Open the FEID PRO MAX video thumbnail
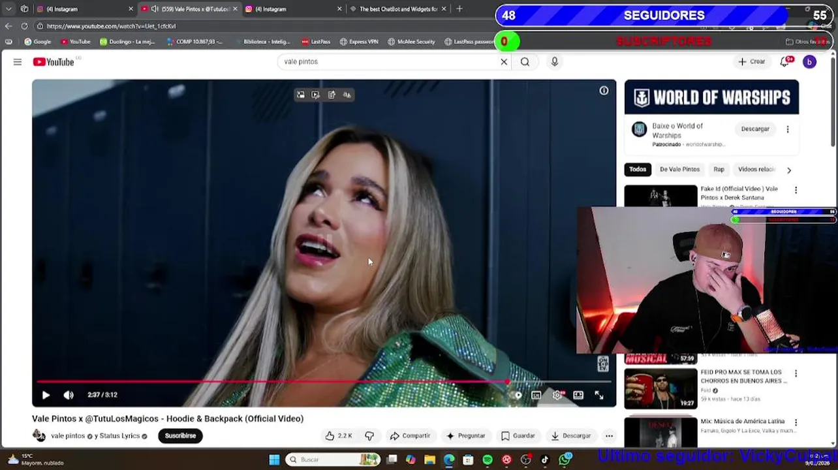The width and height of the screenshot is (838, 470). (x=660, y=389)
